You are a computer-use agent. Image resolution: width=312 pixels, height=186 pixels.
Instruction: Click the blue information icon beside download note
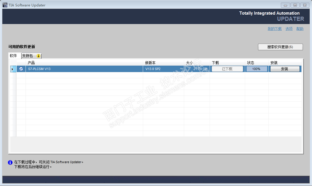(x=10, y=163)
